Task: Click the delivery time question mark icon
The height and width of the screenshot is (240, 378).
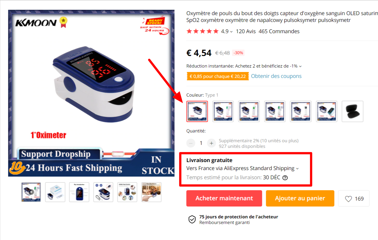Action: pos(285,178)
